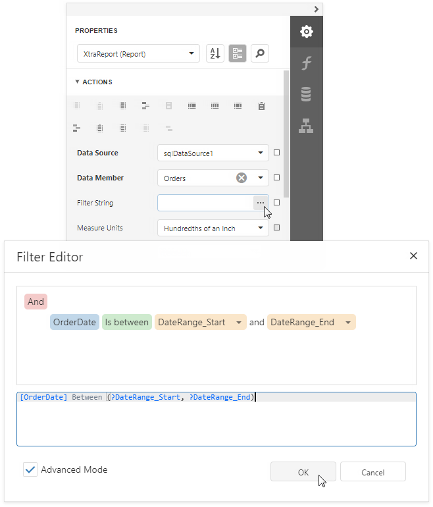Open the Report Explorer hierarchy icon
Image resolution: width=433 pixels, height=507 pixels.
tap(306, 126)
